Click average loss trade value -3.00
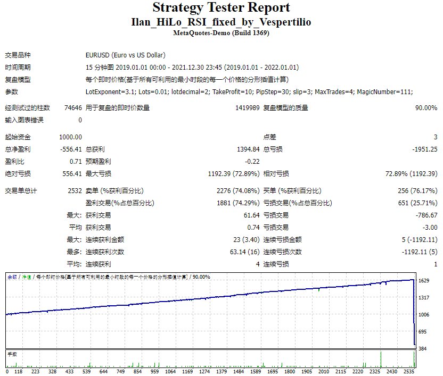Screen dimensions: 443x376 pos(430,228)
